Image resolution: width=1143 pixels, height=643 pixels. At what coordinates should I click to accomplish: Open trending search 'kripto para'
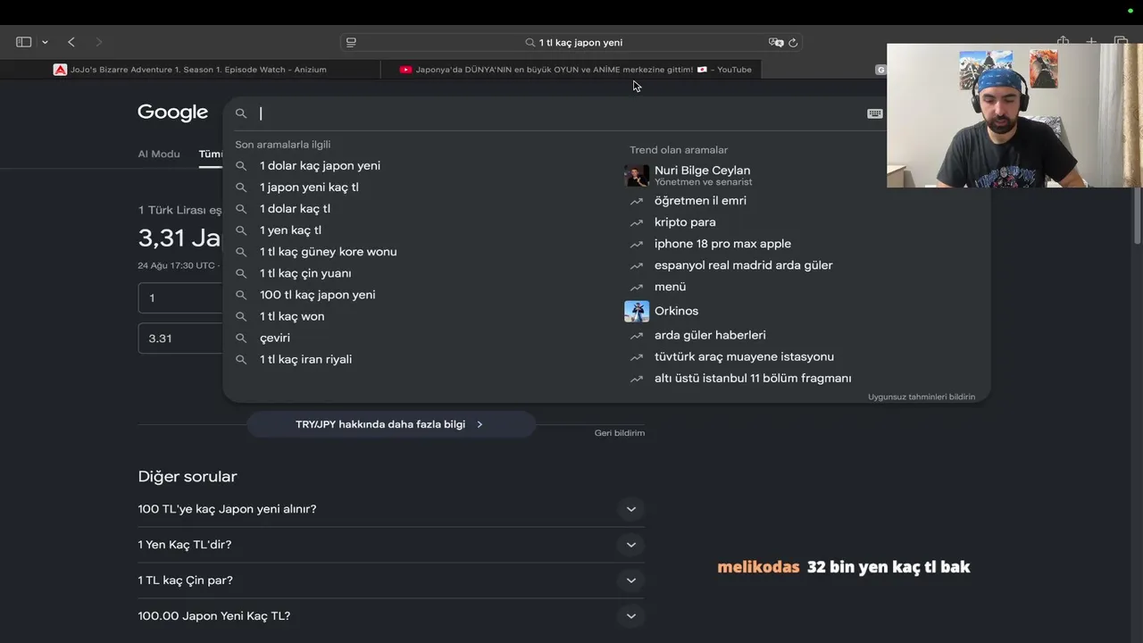coord(685,221)
